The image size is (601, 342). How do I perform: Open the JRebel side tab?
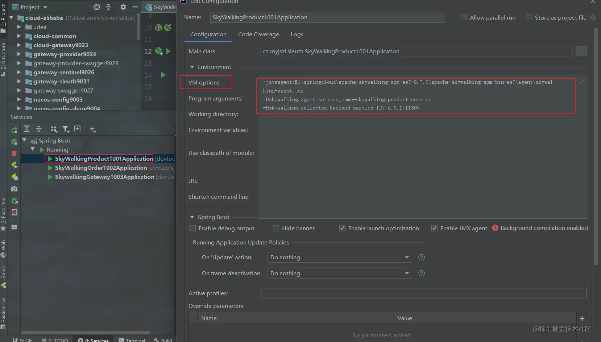(x=3, y=277)
